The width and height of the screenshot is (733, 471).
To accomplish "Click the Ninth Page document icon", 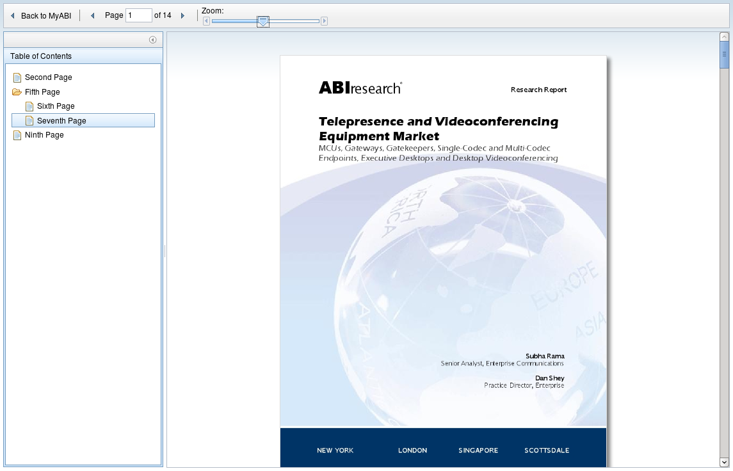I will (17, 136).
